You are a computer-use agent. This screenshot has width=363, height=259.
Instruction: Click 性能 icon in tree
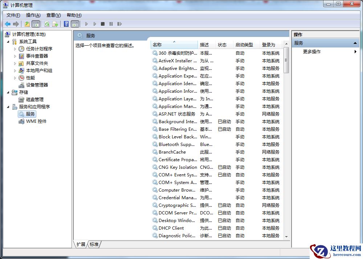pos(21,78)
